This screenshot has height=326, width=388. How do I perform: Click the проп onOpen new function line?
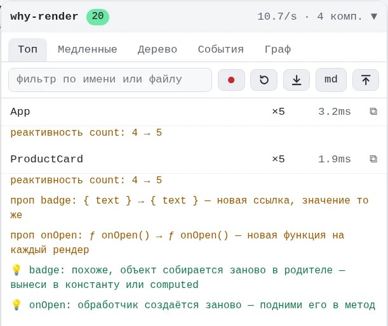click(x=177, y=242)
